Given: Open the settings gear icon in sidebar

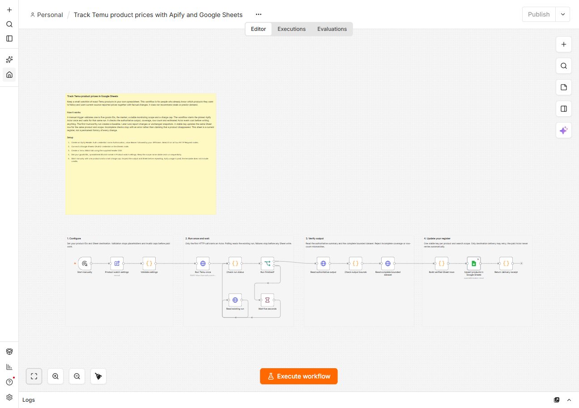Looking at the screenshot, I should [x=9, y=397].
